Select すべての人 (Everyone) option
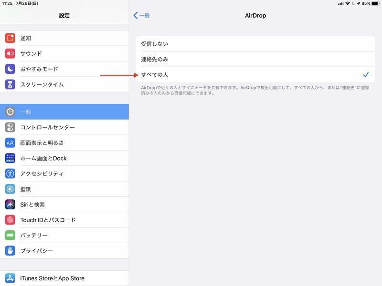 point(255,75)
